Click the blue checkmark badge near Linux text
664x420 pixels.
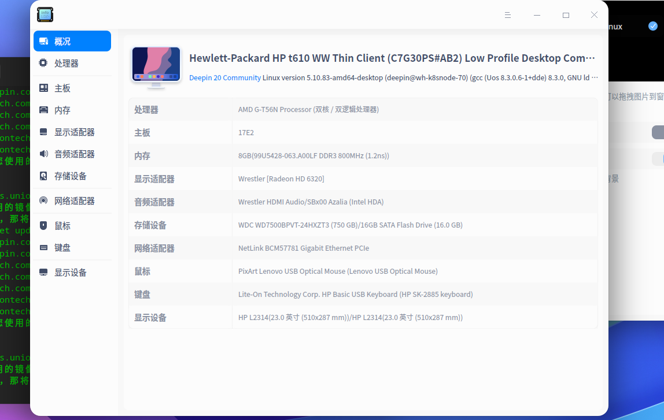653,25
